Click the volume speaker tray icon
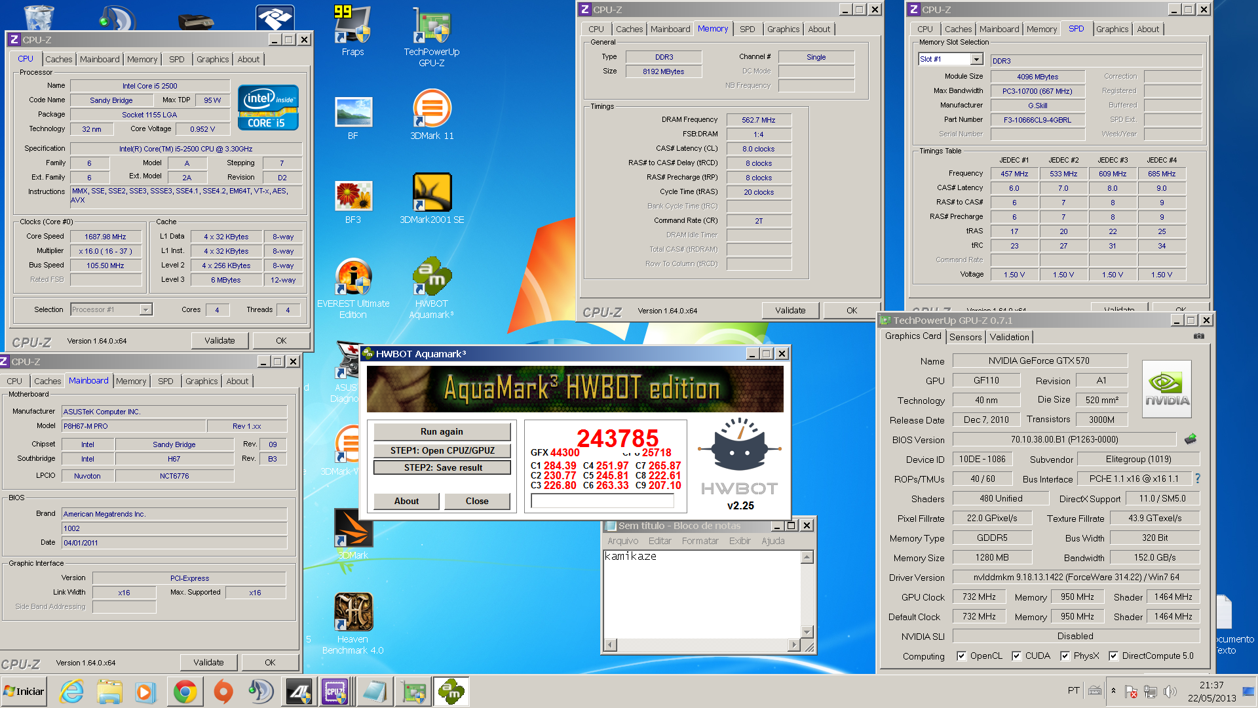This screenshot has height=708, width=1258. tap(1170, 691)
